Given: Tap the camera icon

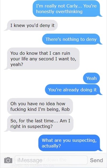Looking at the screenshot, I should pos(8,160).
